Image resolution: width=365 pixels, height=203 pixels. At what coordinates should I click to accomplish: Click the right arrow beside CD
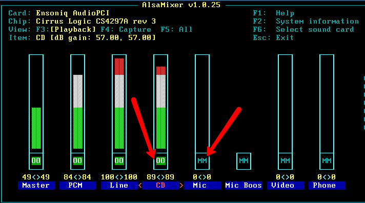(181, 186)
